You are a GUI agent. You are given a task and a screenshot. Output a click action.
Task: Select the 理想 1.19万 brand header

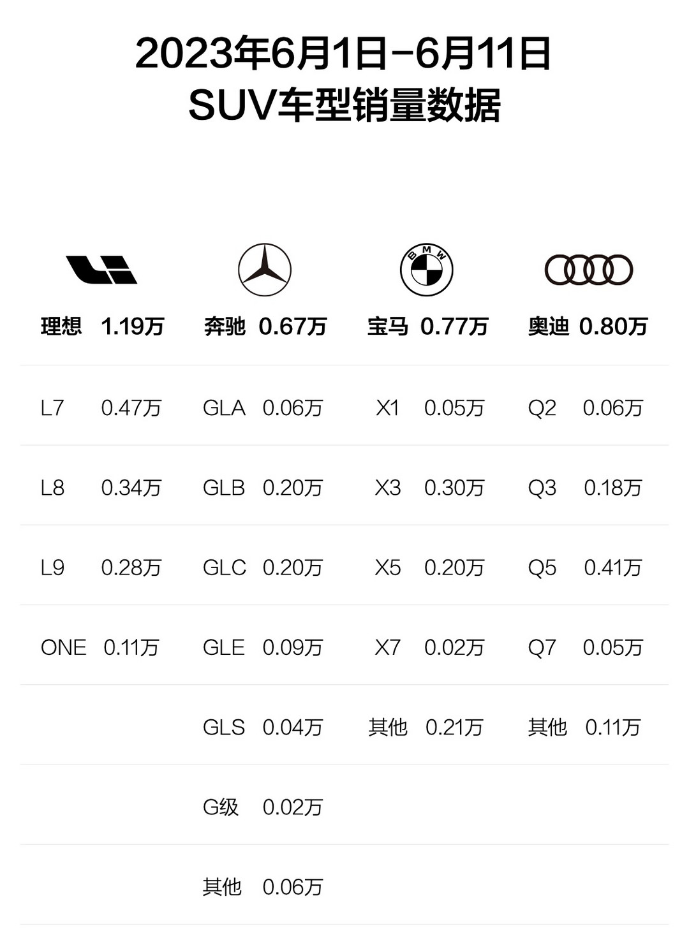(102, 326)
